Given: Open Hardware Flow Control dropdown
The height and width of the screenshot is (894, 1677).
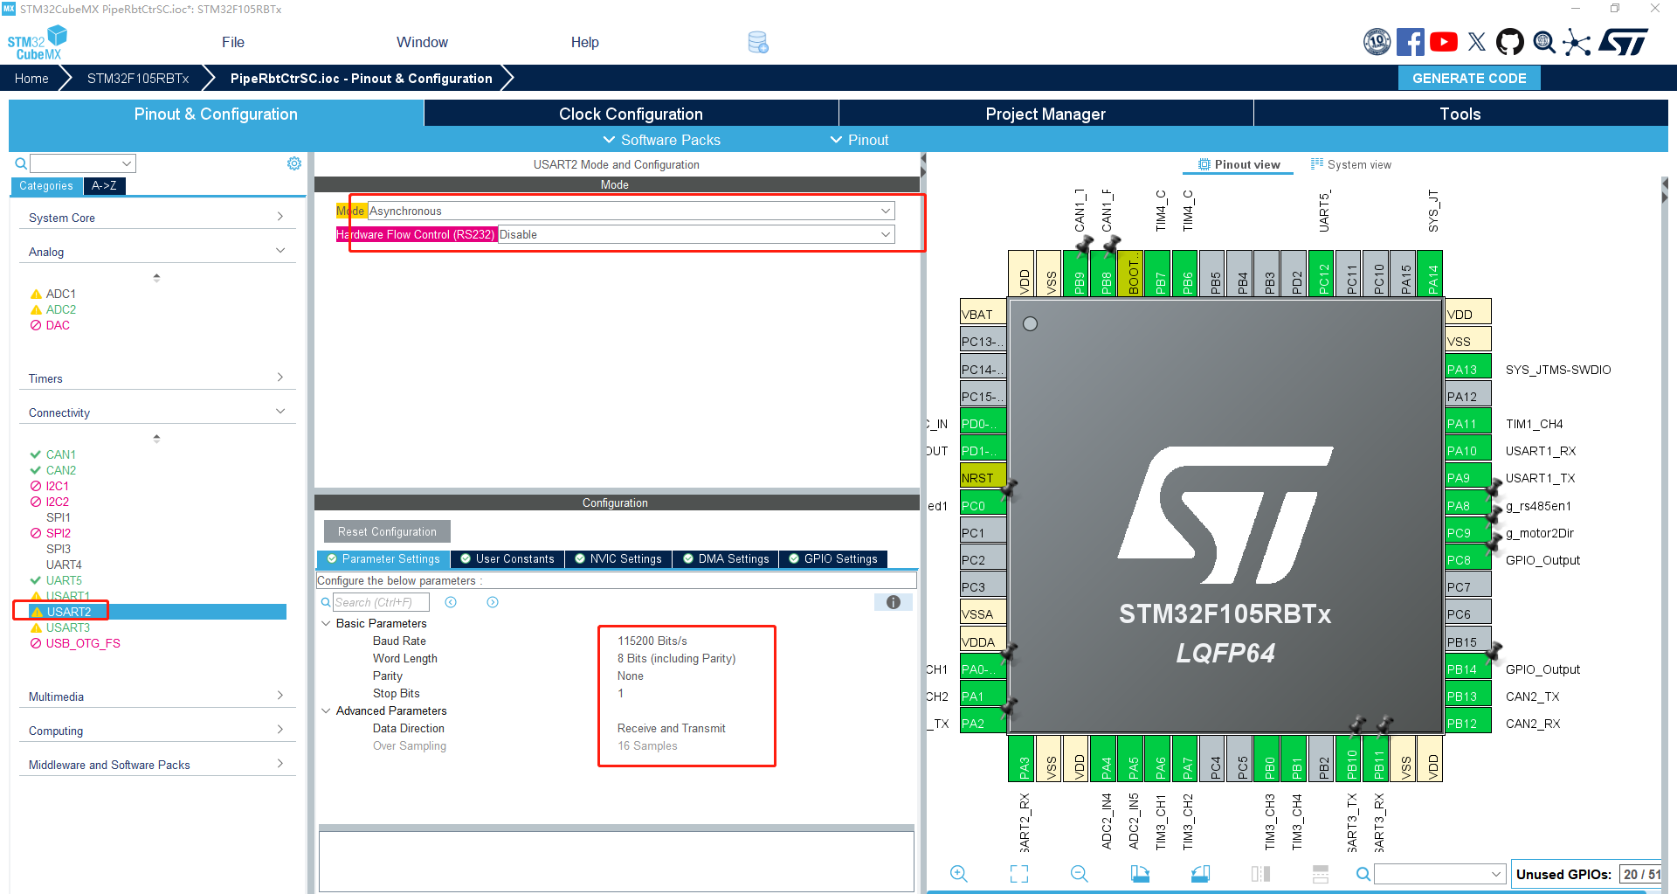Looking at the screenshot, I should (x=696, y=234).
